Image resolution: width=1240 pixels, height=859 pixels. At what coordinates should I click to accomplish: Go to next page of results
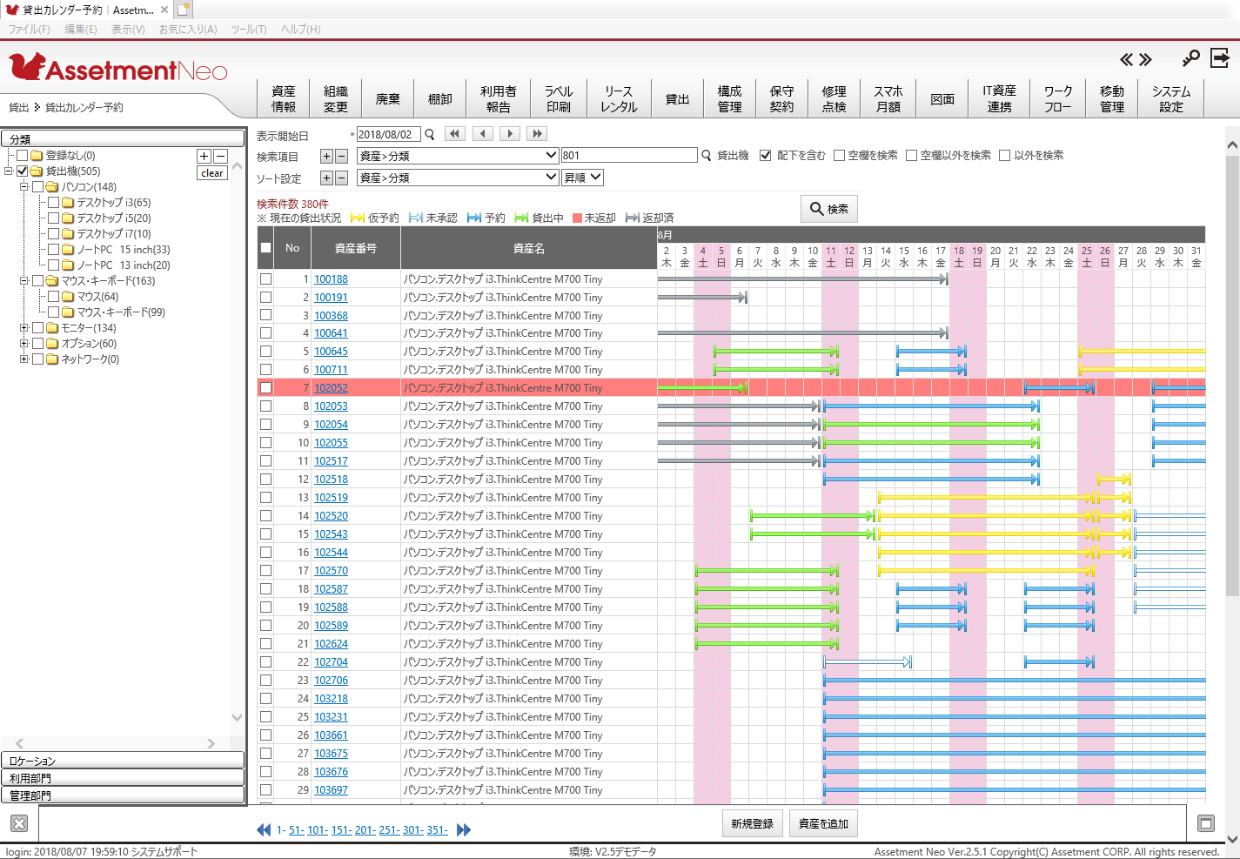click(x=464, y=830)
